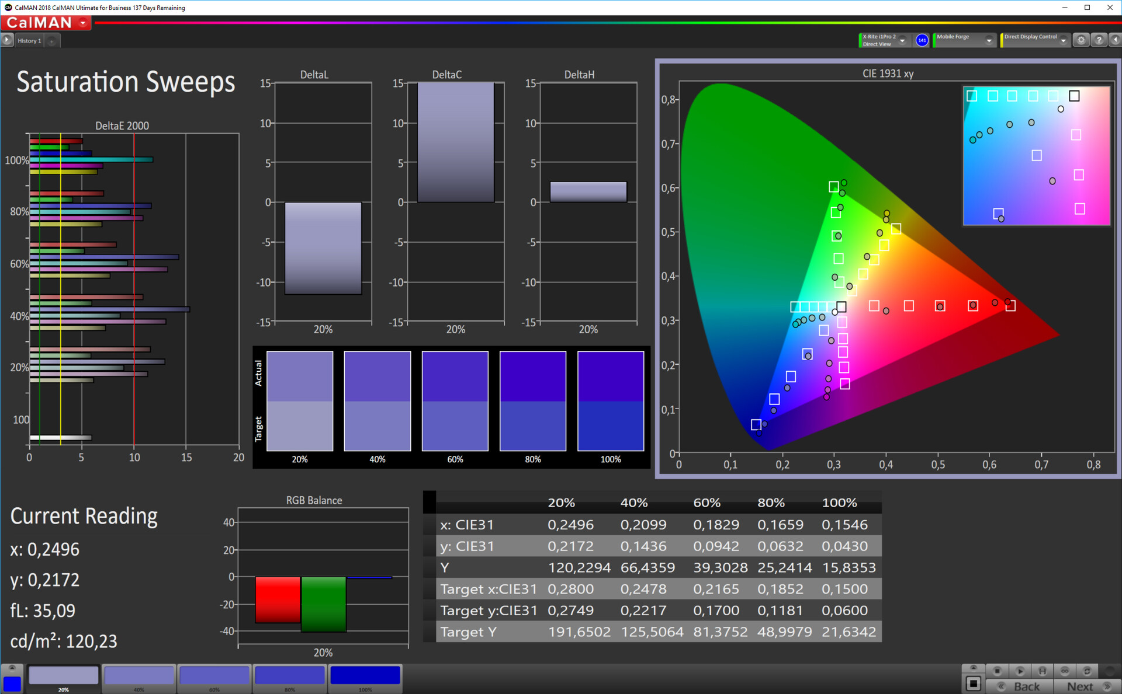
Task: Add a new history tab with plus
Action: 51,41
